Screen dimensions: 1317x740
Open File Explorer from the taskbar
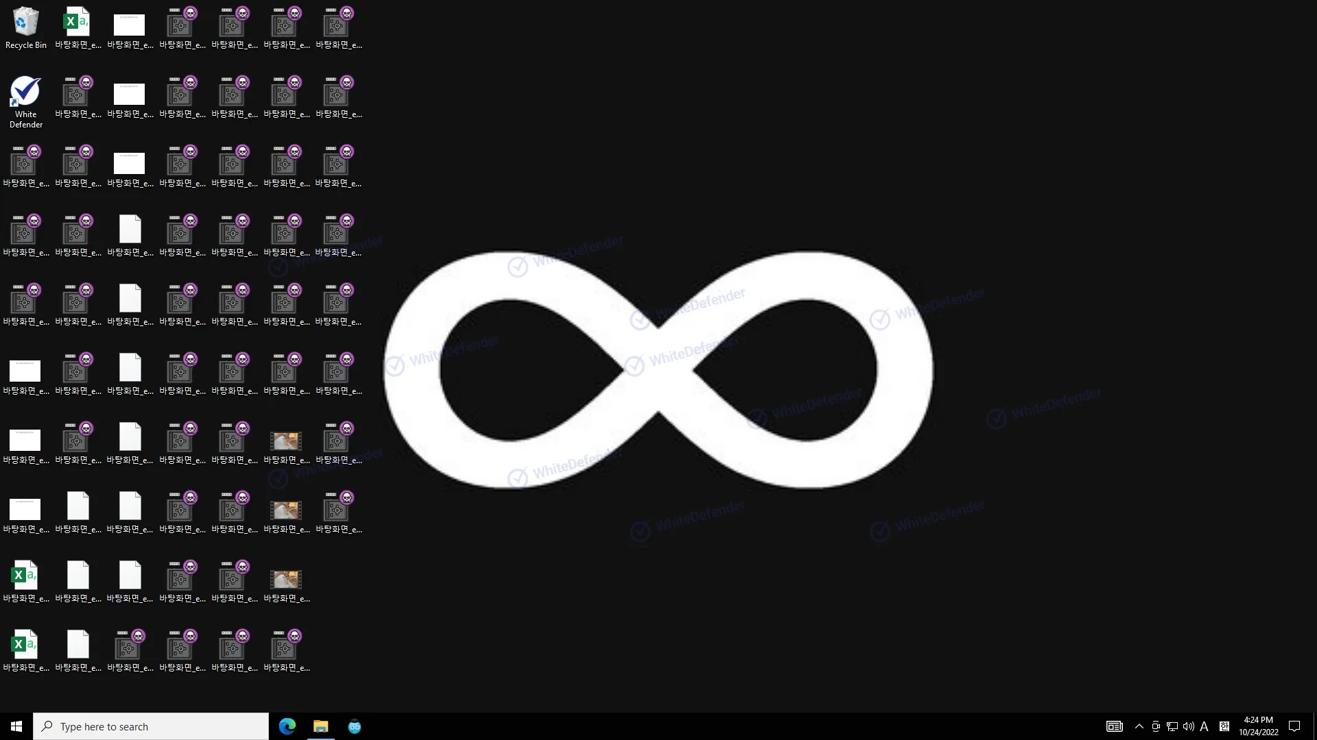point(320,726)
